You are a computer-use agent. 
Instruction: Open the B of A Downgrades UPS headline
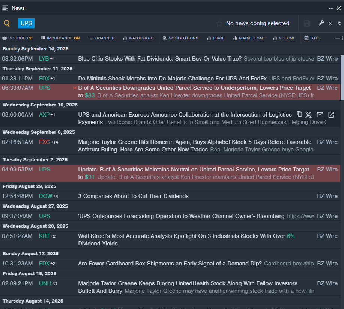click(194, 88)
